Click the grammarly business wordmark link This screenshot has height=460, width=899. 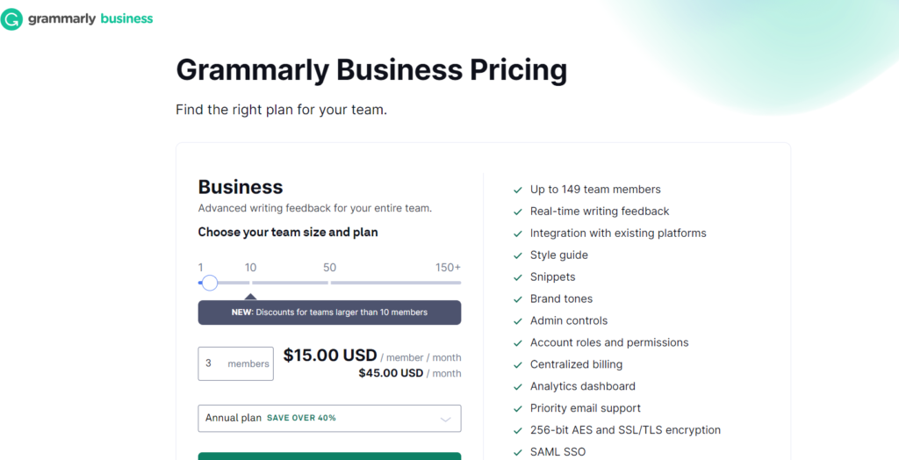coord(90,18)
